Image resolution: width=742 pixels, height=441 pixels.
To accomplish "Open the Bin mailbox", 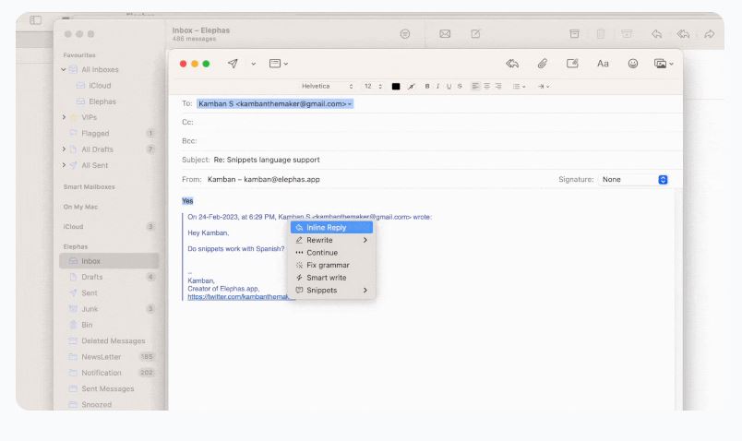I will (x=109, y=325).
